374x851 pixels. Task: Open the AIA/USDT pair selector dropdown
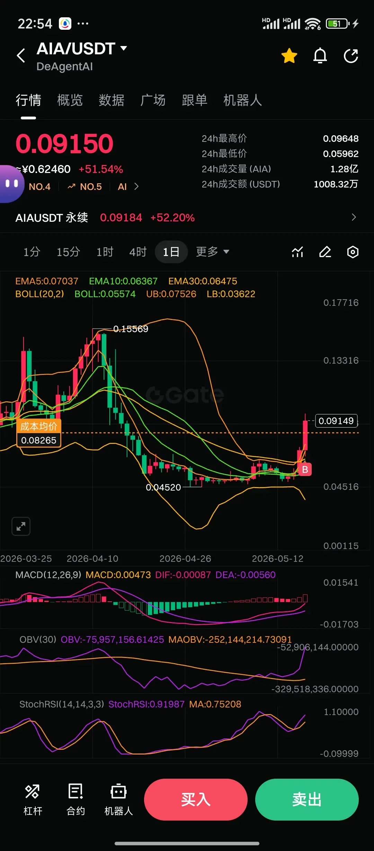pyautogui.click(x=82, y=49)
